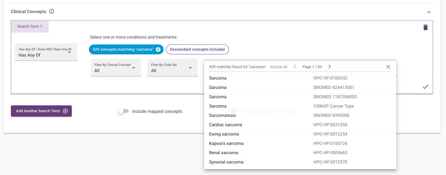
Task: Click Add Another Search Term button
Action: pos(41,111)
